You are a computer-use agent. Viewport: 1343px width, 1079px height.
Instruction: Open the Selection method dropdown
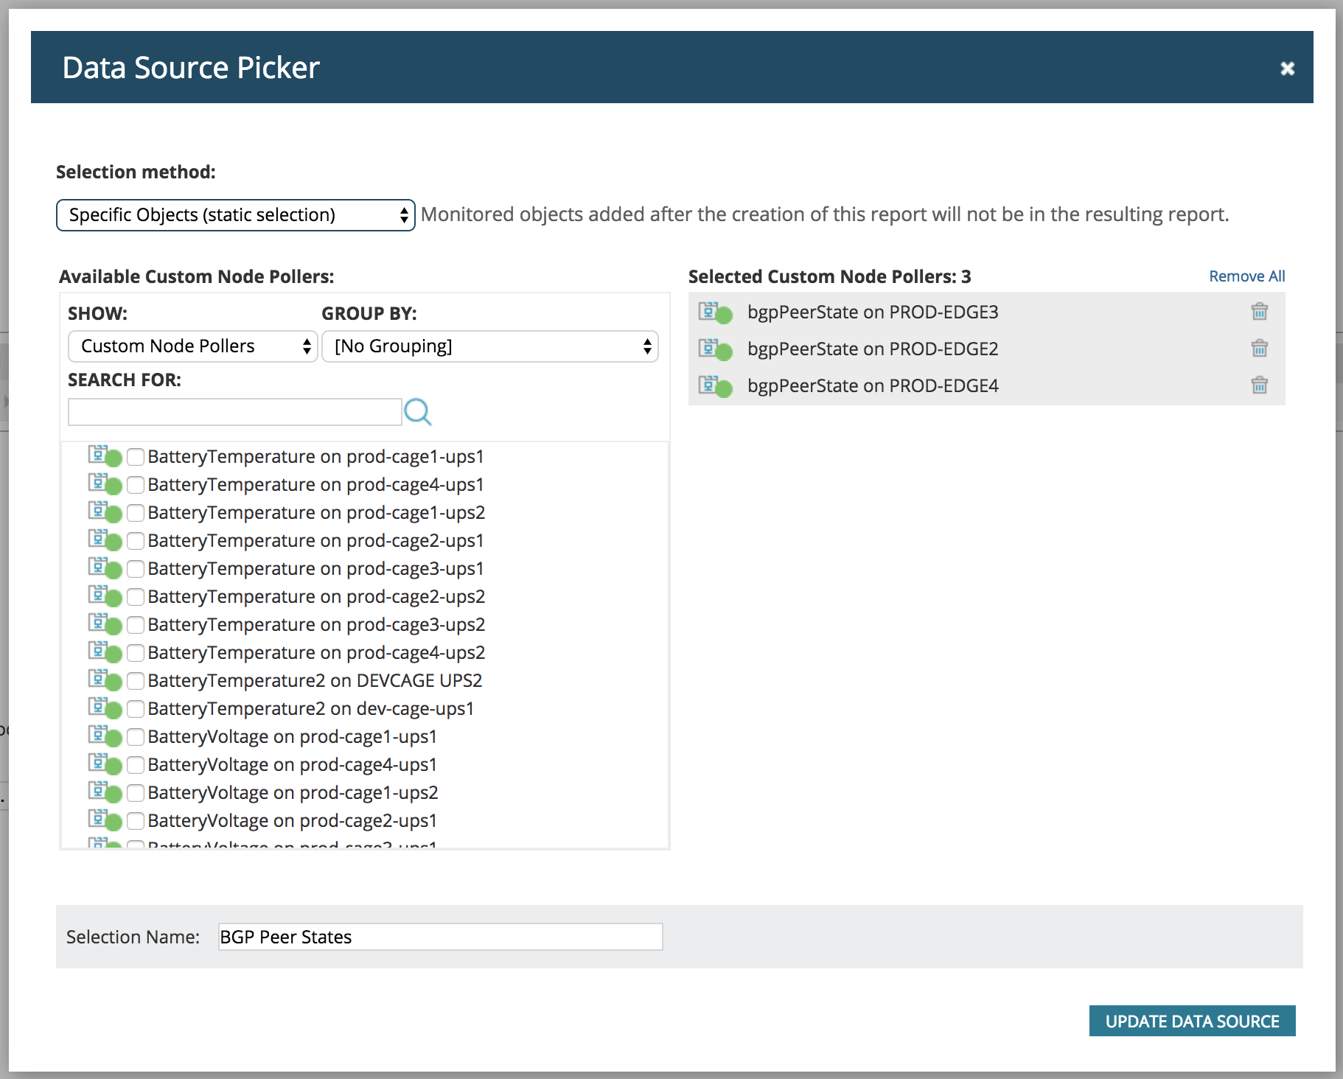pyautogui.click(x=236, y=215)
